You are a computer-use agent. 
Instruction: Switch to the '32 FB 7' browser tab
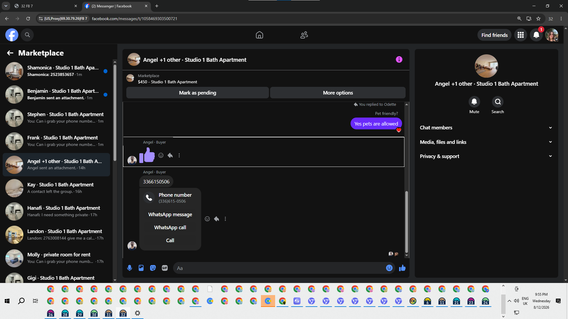click(46, 6)
